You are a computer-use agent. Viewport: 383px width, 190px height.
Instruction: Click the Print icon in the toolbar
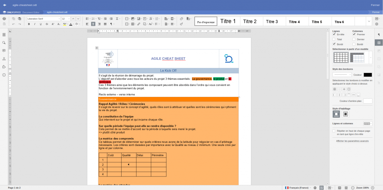(4, 19)
